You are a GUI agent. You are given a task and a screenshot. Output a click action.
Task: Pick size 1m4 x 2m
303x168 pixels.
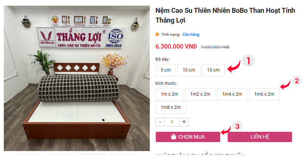pos(232,94)
